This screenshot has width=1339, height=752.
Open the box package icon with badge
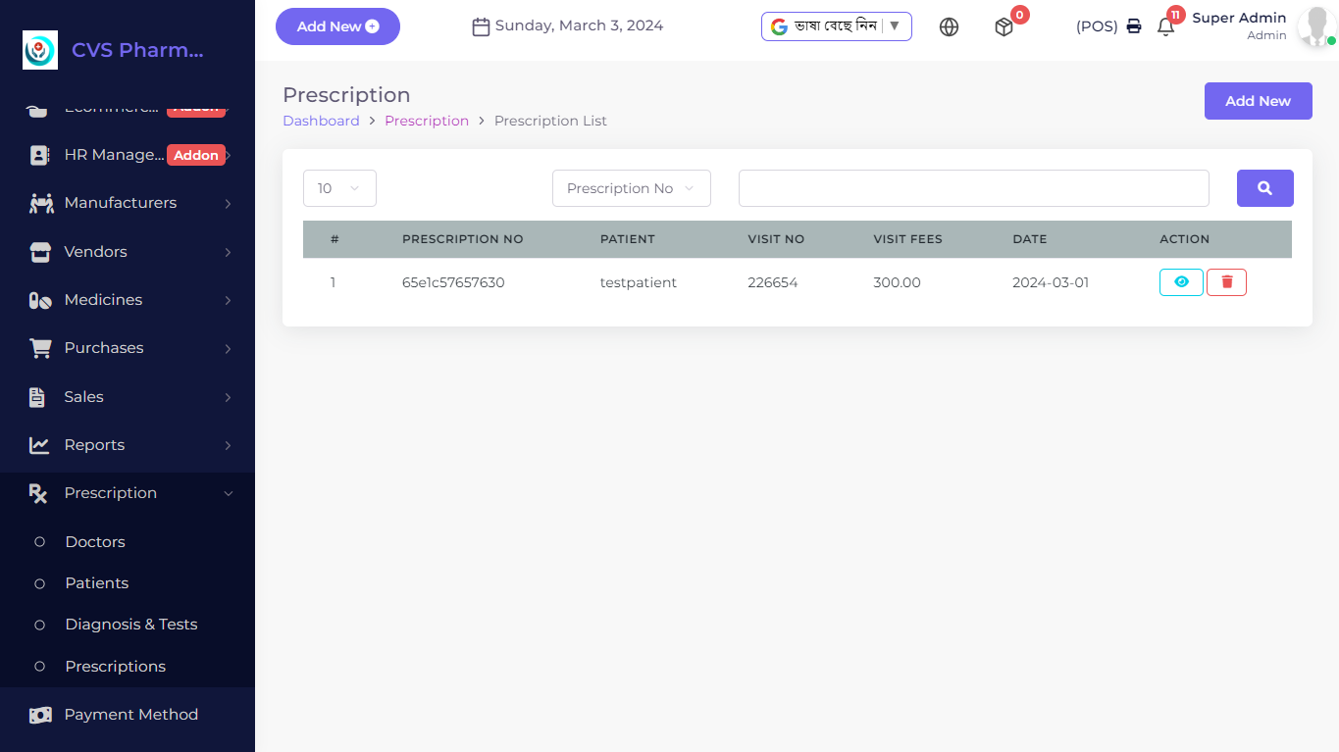[x=1004, y=27]
